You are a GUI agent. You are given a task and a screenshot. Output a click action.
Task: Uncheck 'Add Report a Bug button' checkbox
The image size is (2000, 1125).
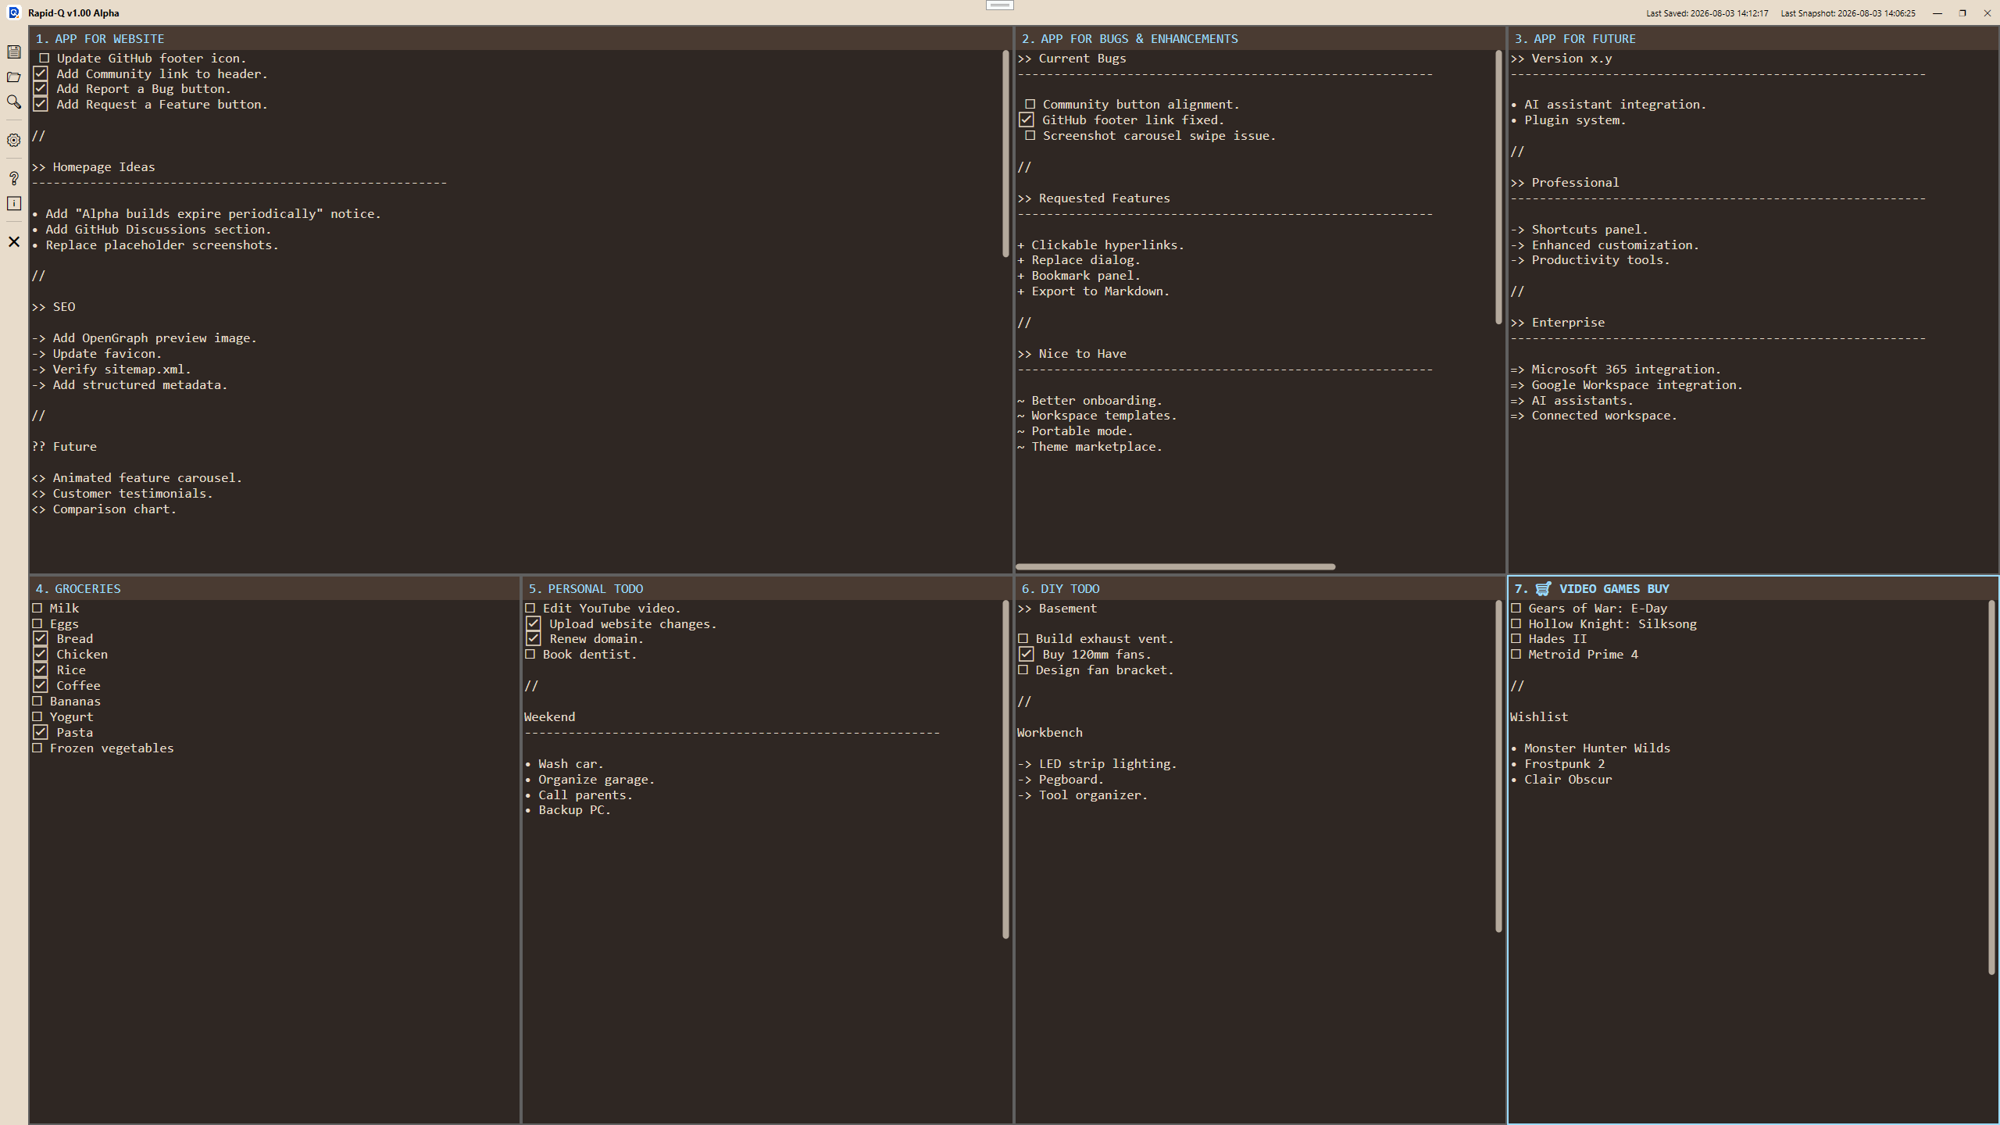point(41,89)
